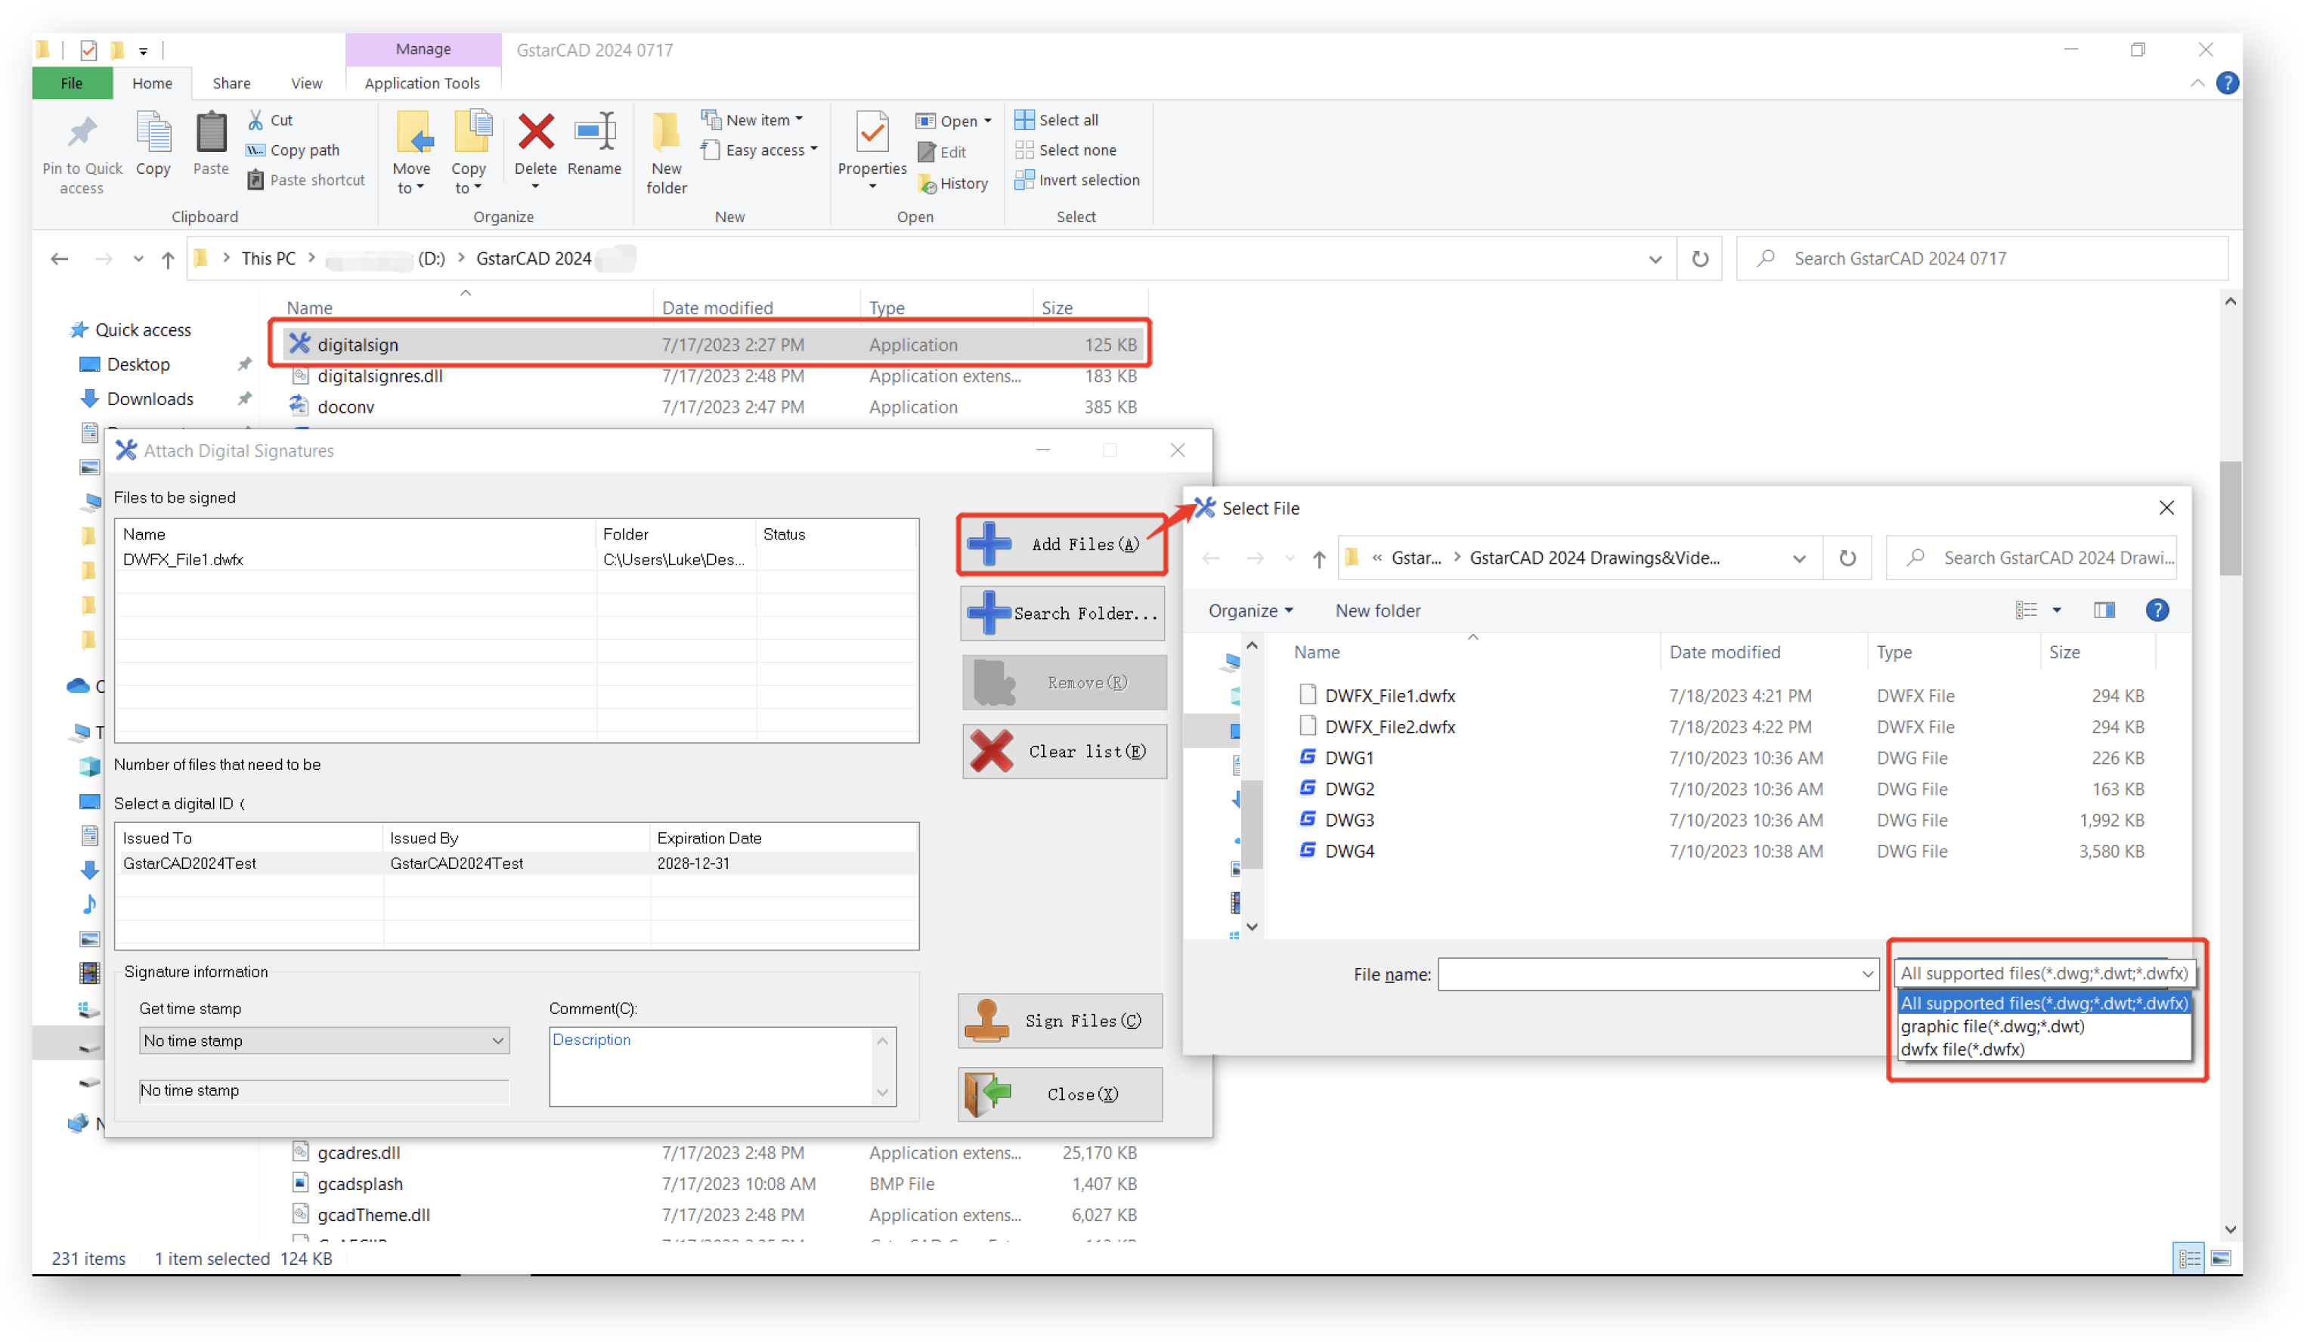Open the File tab
The height and width of the screenshot is (1342, 2304).
(x=73, y=83)
